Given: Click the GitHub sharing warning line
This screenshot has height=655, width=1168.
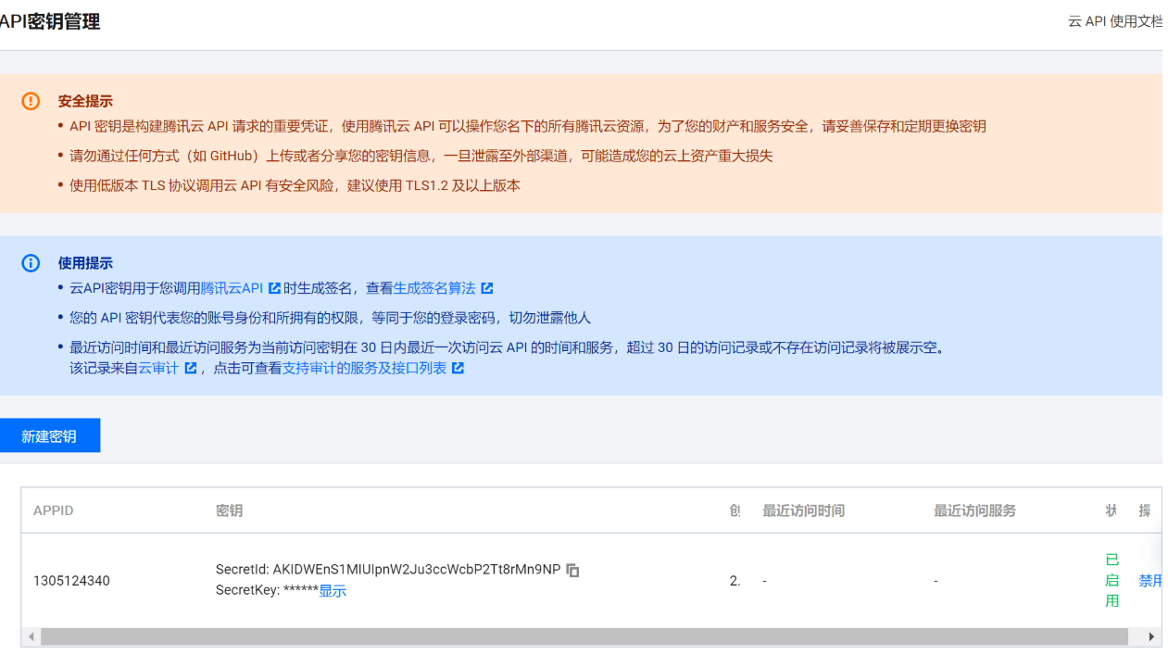Looking at the screenshot, I should tap(421, 156).
